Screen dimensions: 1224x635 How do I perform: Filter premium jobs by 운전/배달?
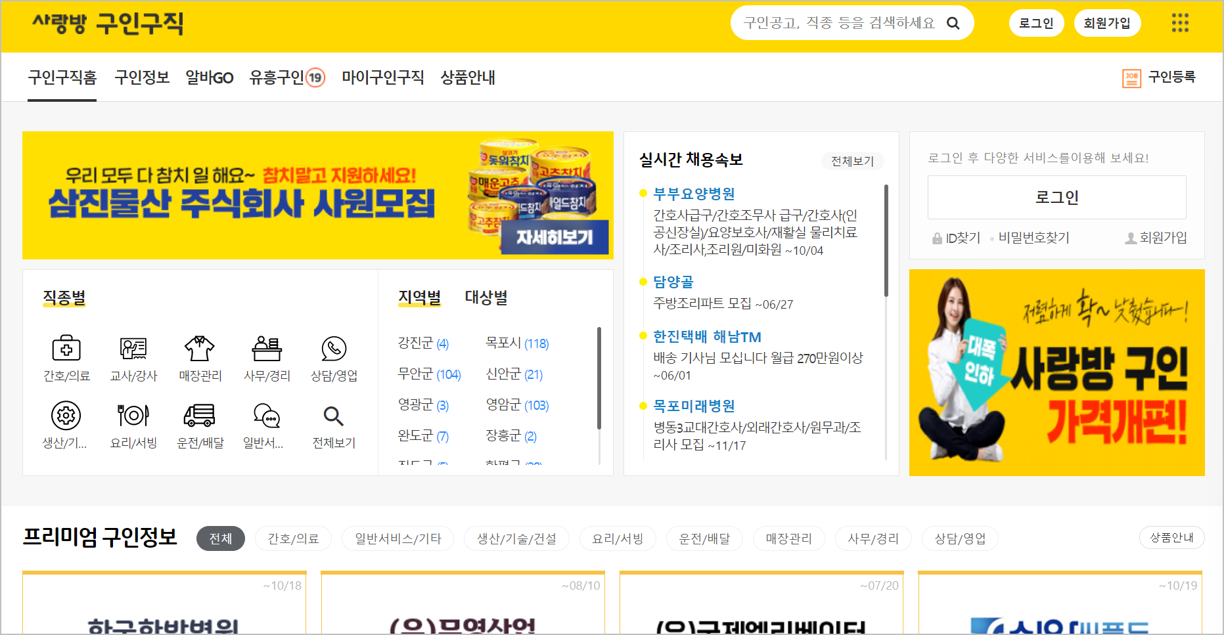click(x=704, y=538)
